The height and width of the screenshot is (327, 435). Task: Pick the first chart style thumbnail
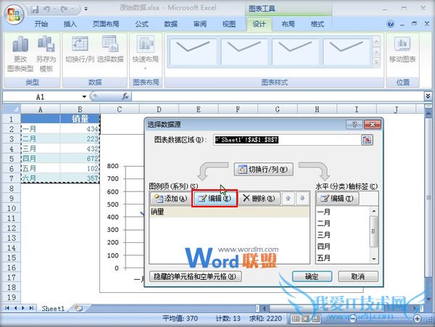coord(193,52)
